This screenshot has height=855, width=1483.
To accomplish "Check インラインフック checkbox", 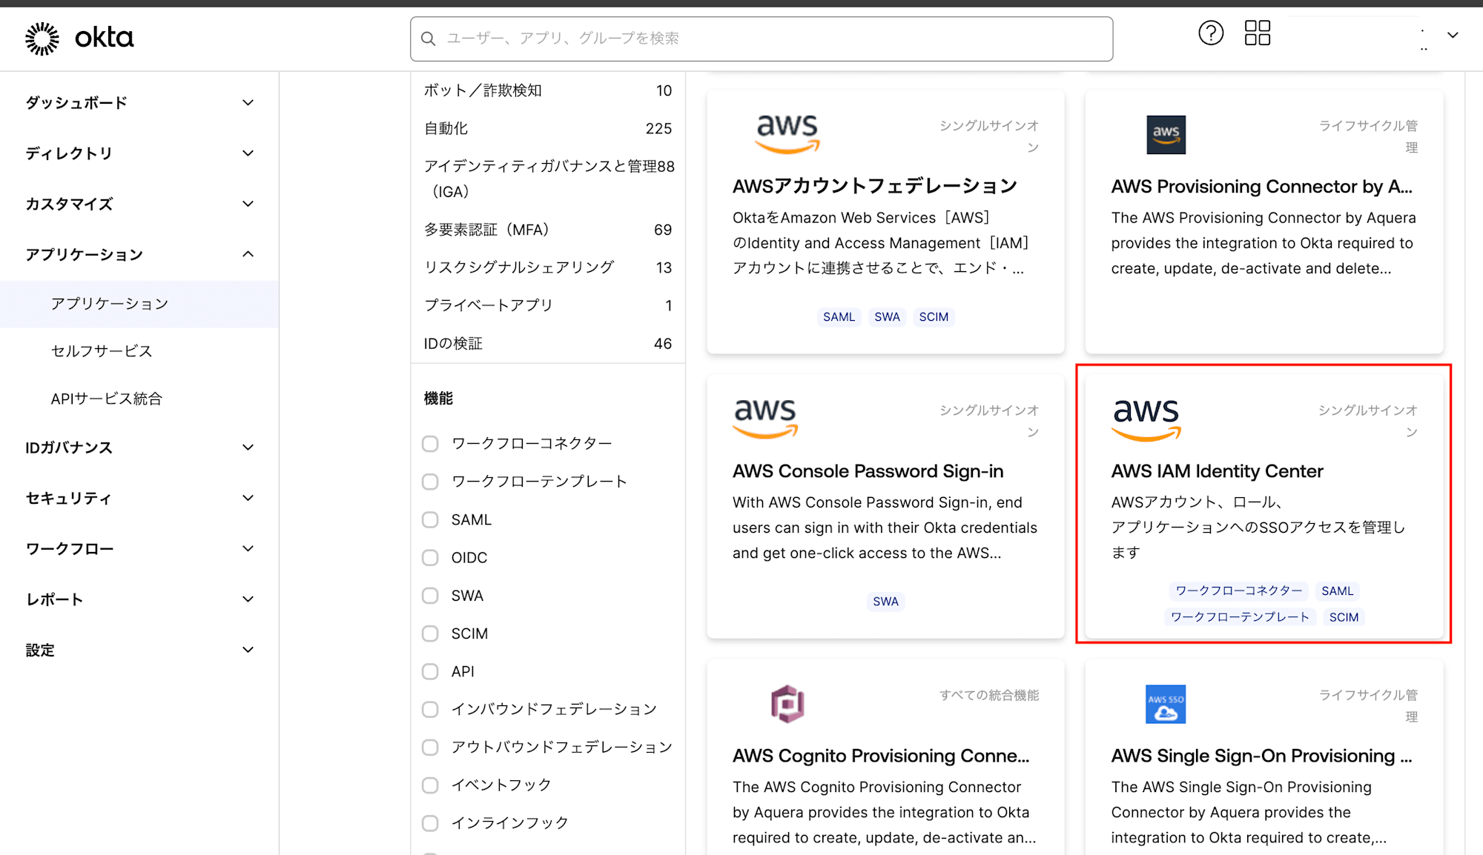I will click(x=430, y=823).
